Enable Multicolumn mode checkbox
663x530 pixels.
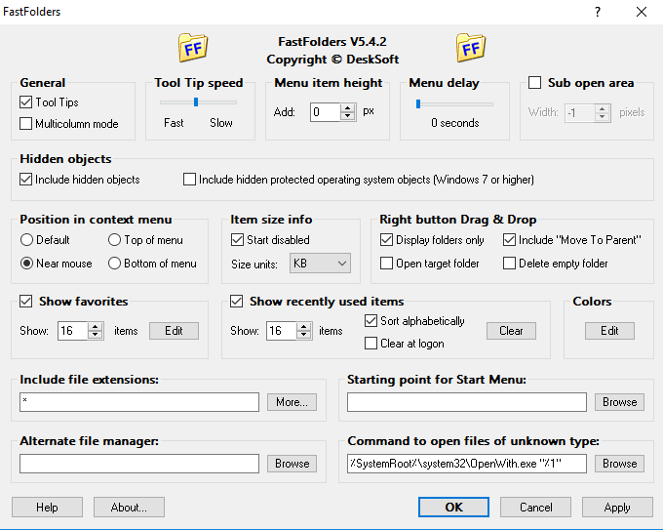tap(25, 124)
